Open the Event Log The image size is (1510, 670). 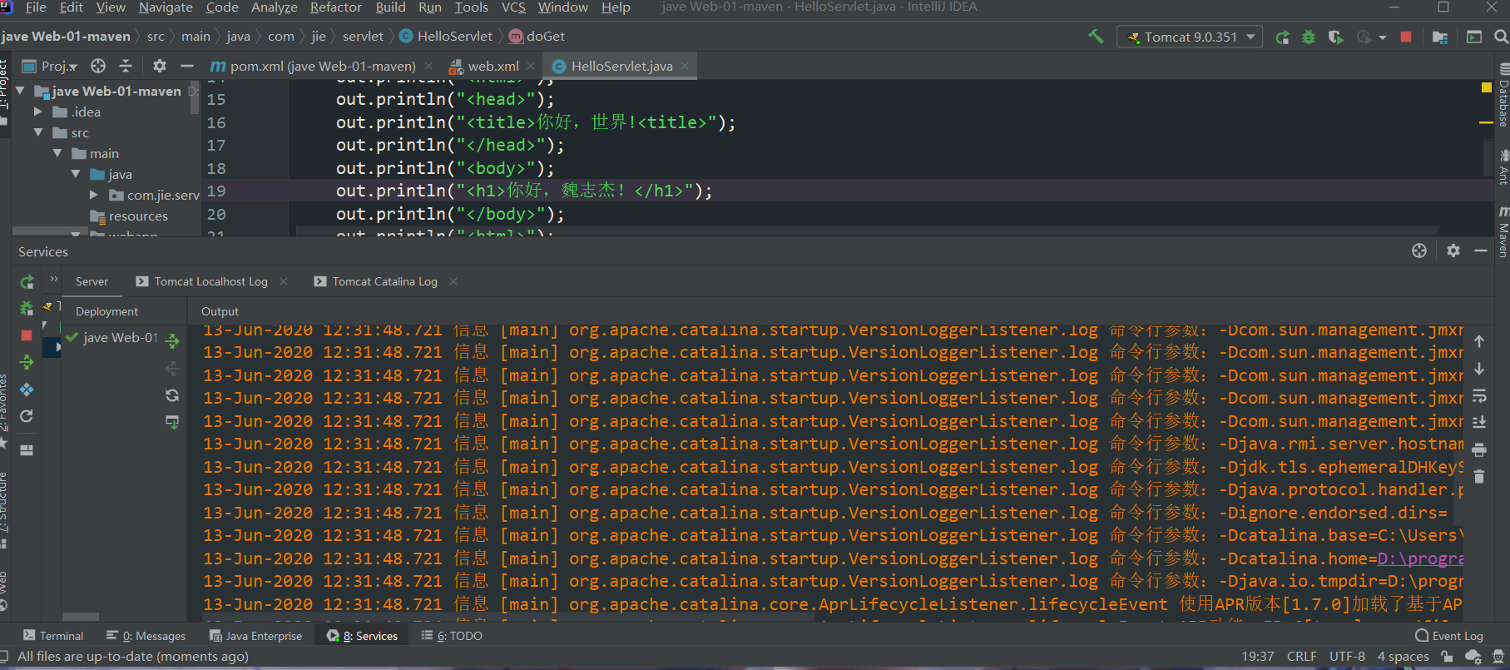[1449, 636]
